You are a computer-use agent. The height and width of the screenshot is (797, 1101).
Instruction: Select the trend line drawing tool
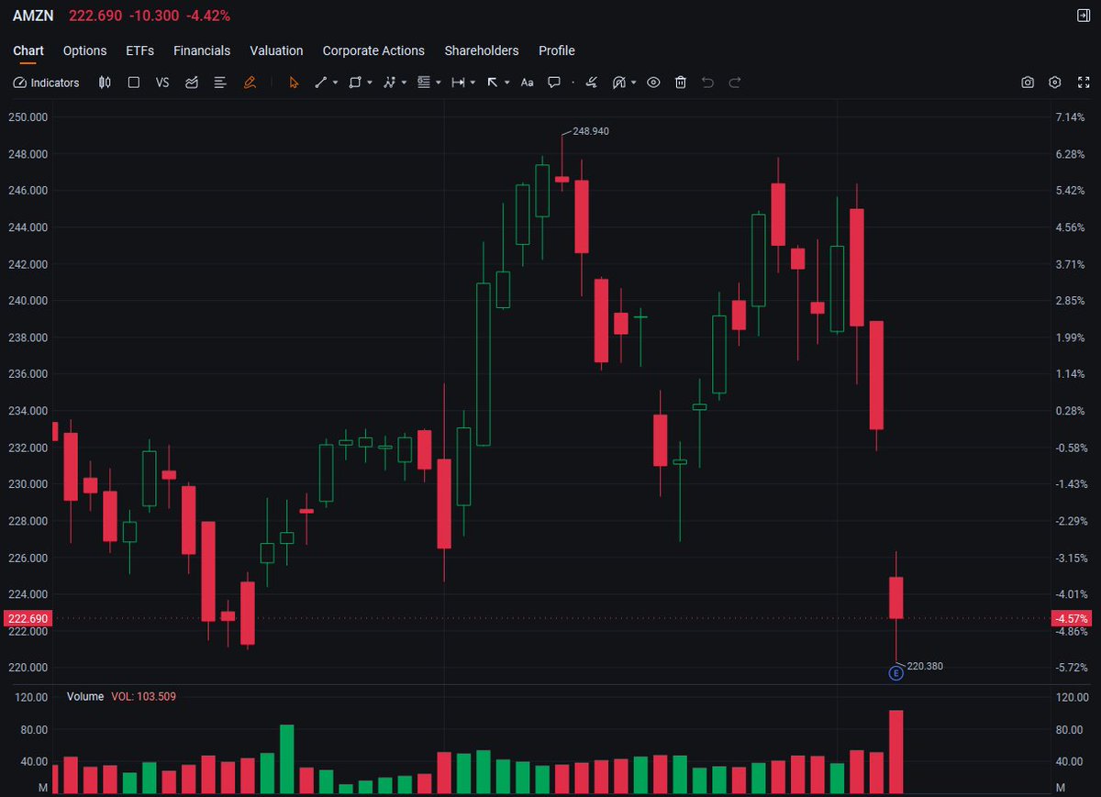pyautogui.click(x=321, y=83)
